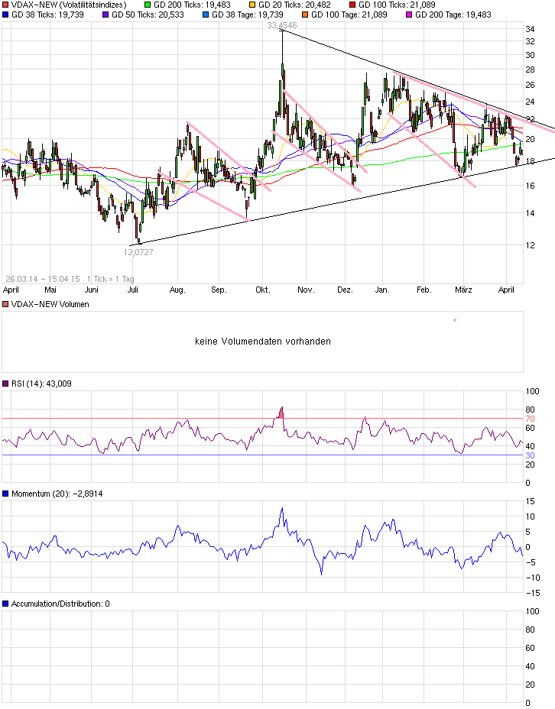Click the 'GD 50 Ticks: 20,533' label
555x709 pixels.
(x=148, y=15)
